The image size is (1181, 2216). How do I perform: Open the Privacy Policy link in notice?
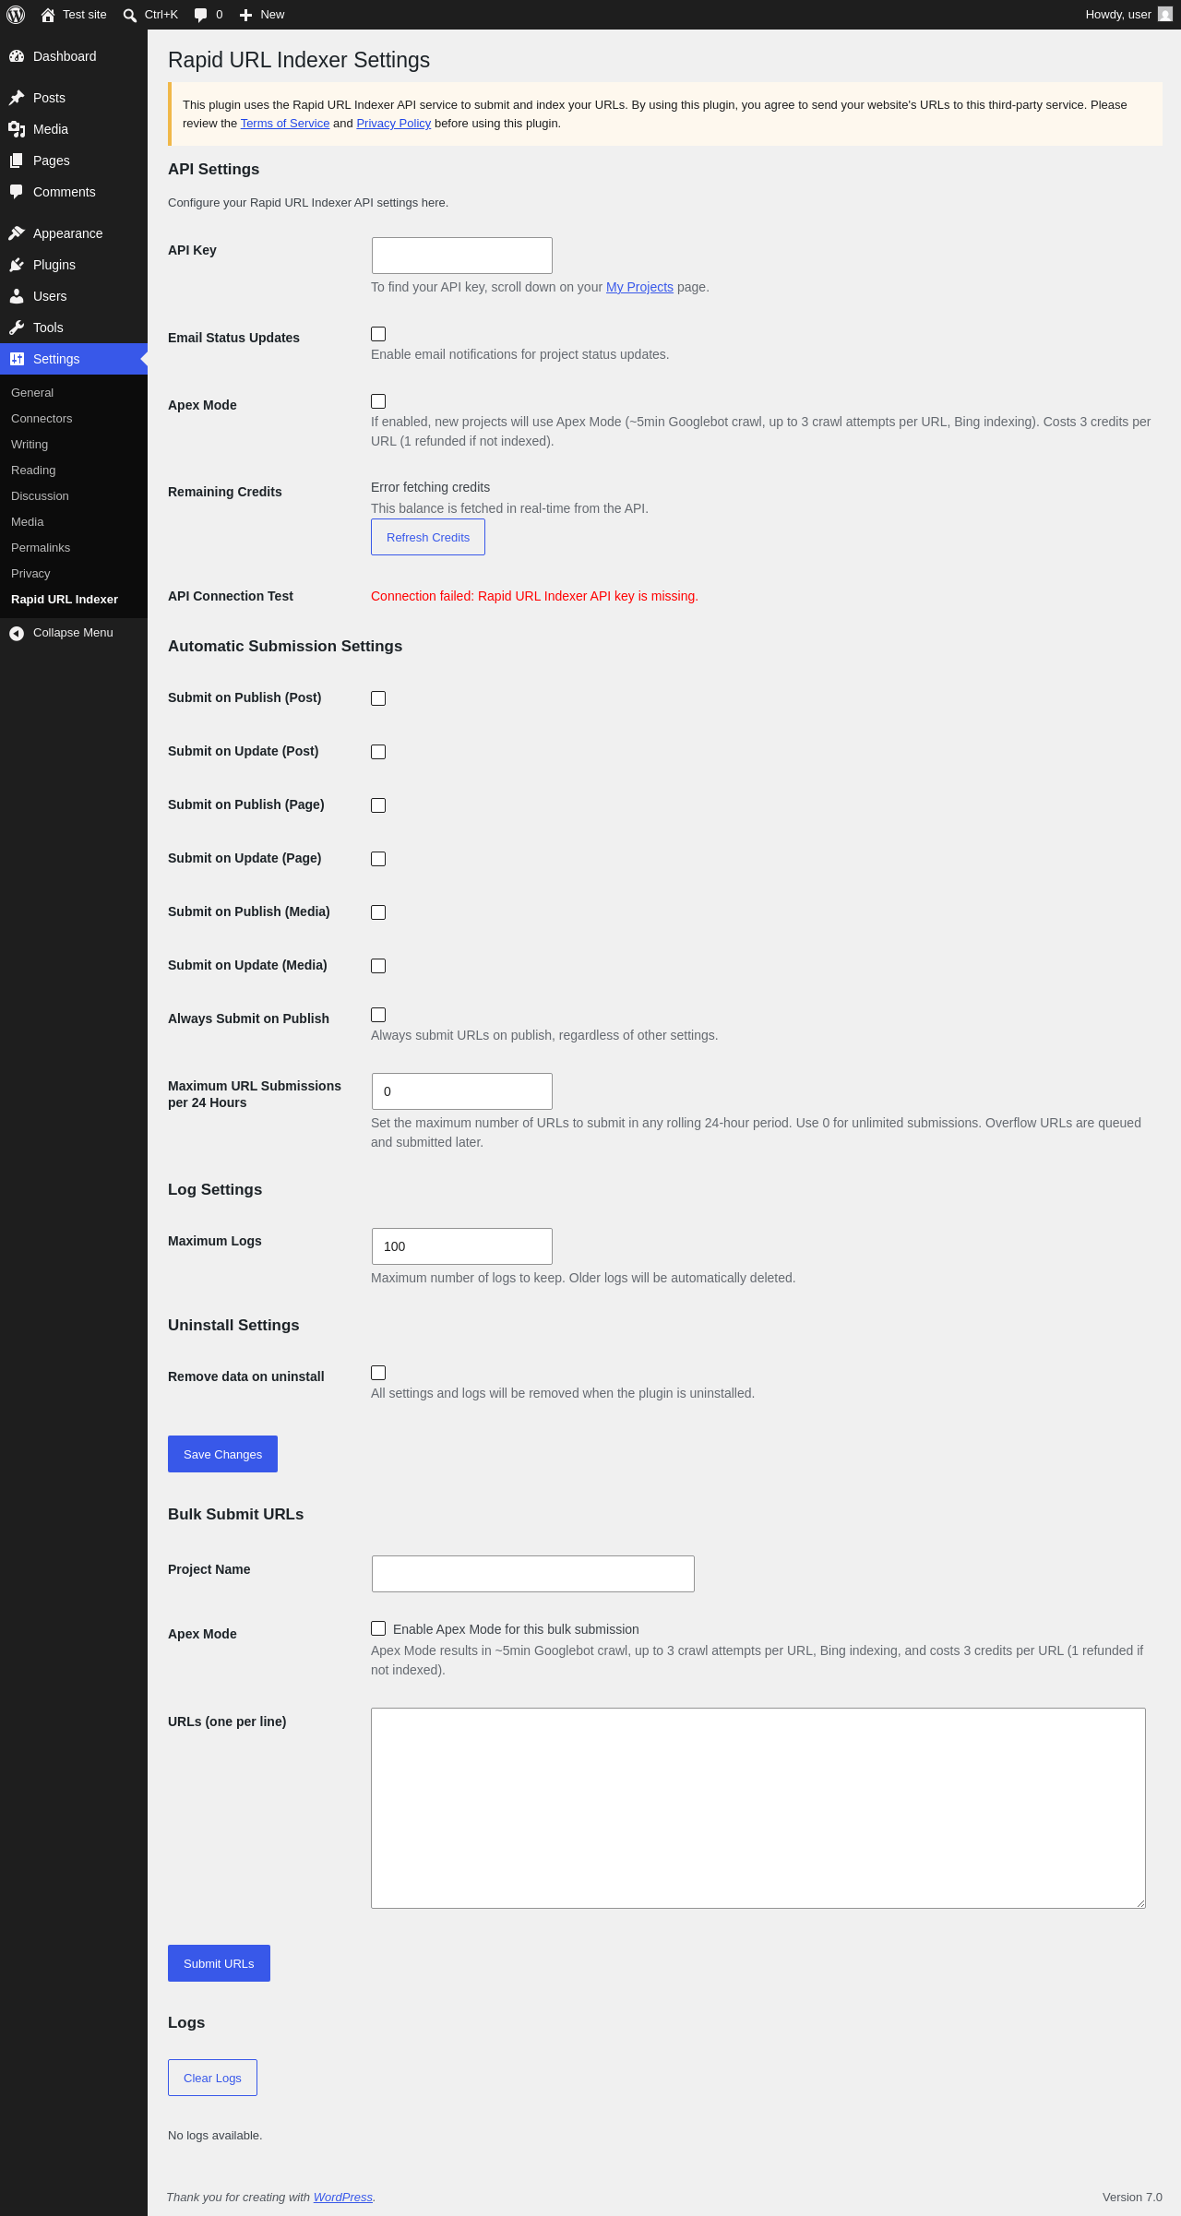[x=394, y=124]
